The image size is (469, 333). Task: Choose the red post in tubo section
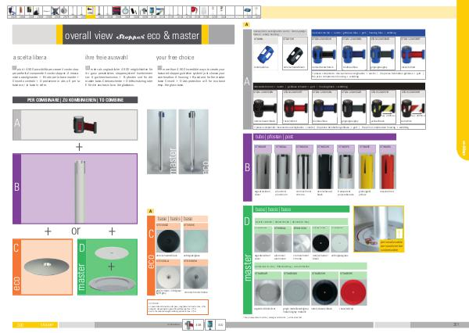click(388, 171)
